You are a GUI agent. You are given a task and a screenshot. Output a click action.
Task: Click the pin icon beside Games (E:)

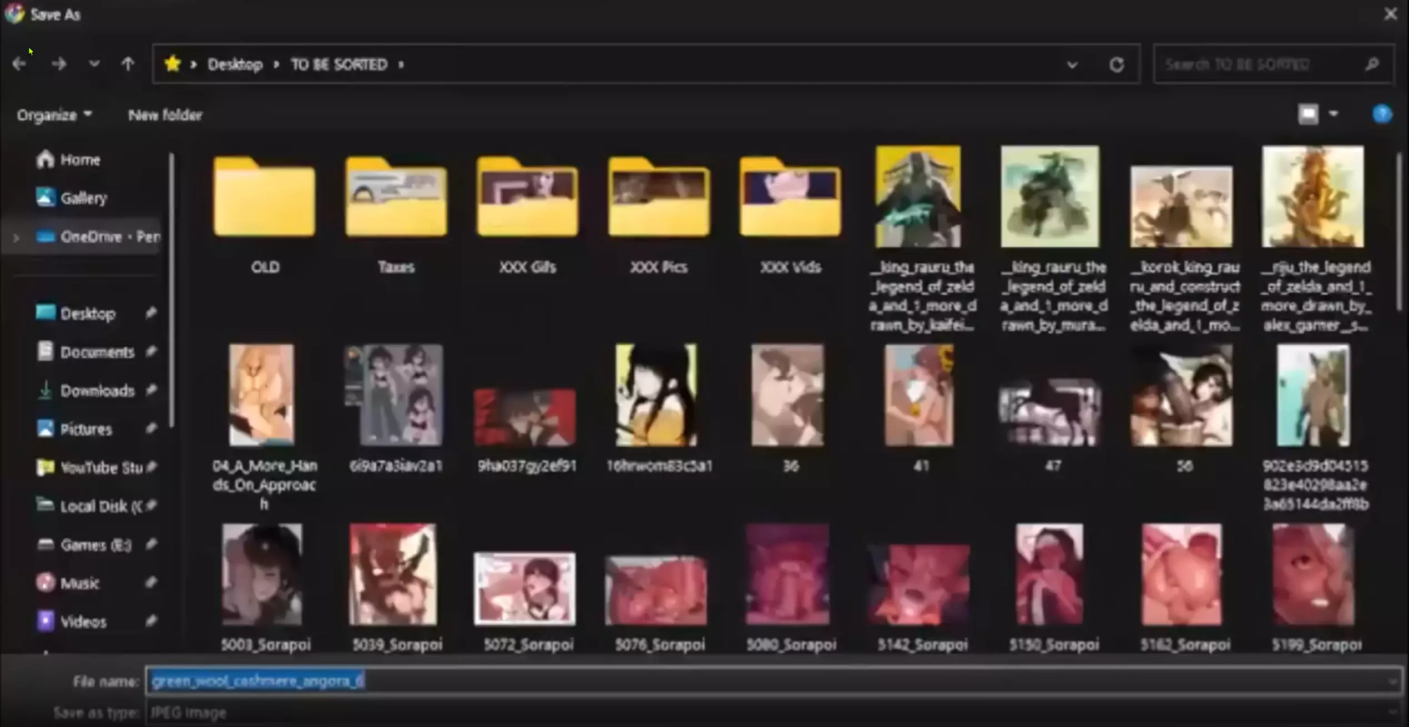coord(151,544)
